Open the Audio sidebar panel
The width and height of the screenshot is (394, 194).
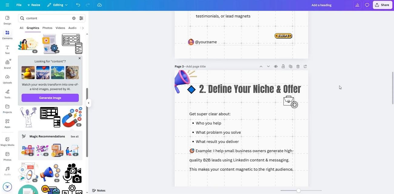[7, 171]
